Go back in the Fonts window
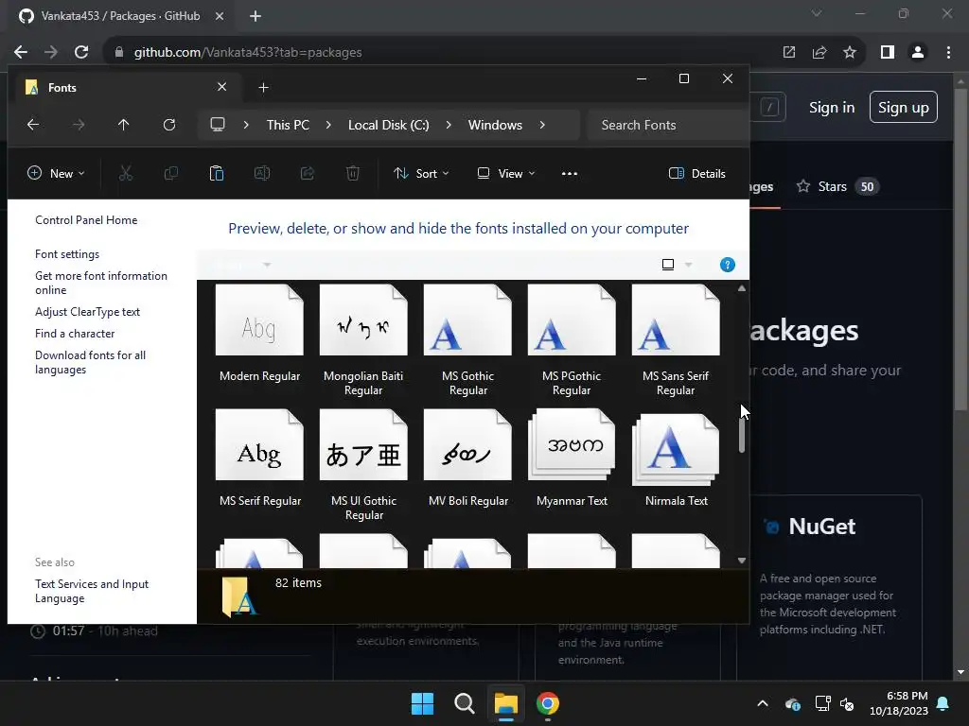The height and width of the screenshot is (726, 969). point(33,125)
